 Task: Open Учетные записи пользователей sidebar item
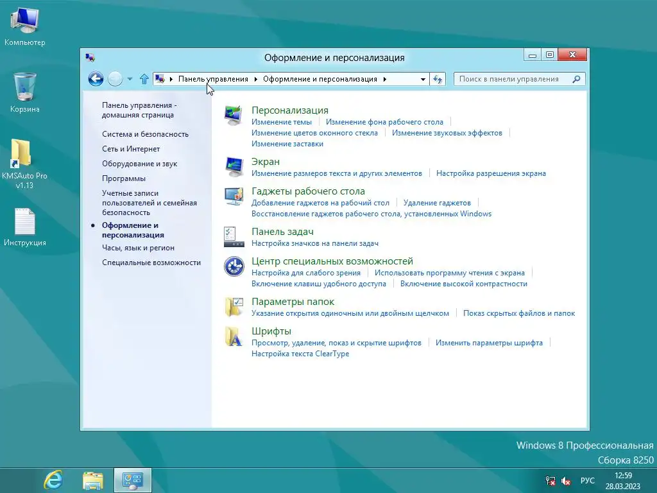click(x=149, y=203)
